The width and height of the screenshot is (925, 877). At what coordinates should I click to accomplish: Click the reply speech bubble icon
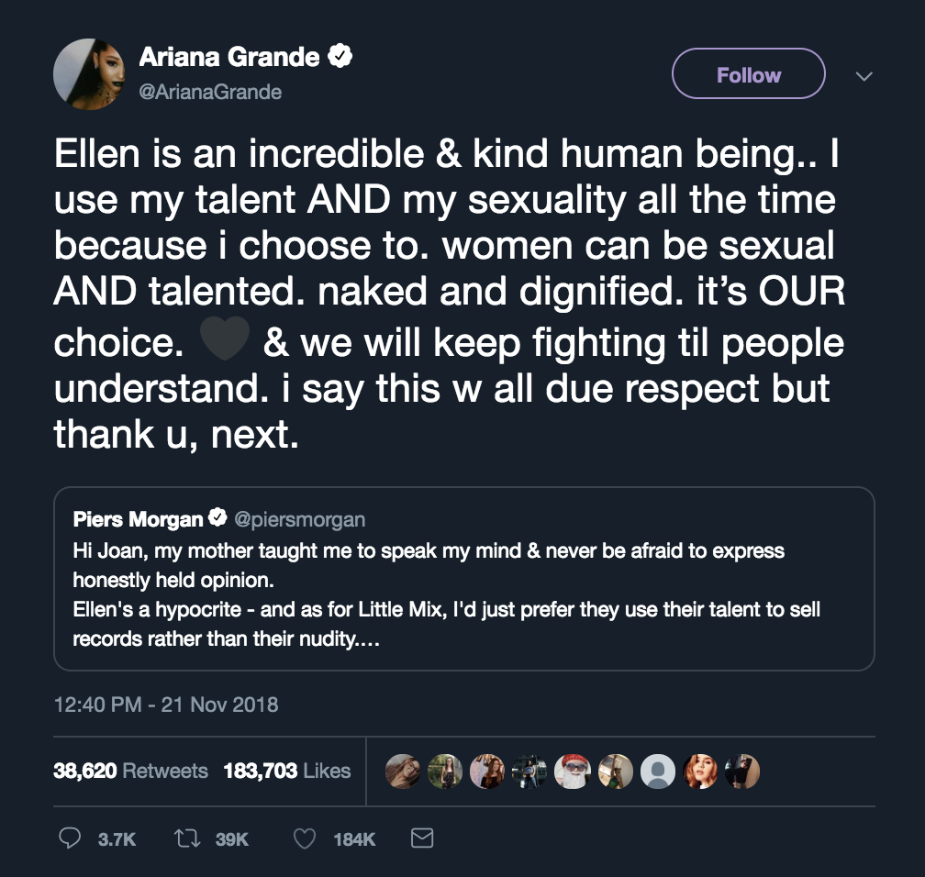point(69,838)
